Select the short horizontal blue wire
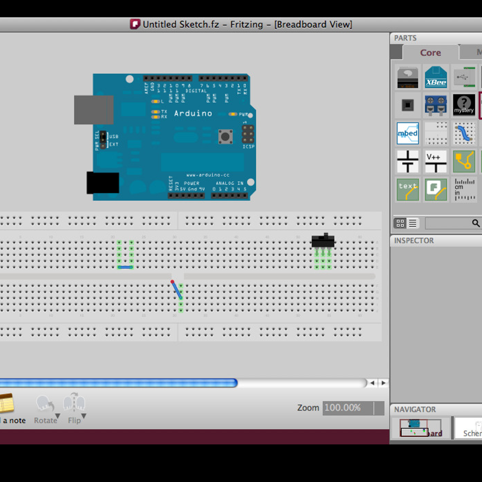 [x=125, y=267]
